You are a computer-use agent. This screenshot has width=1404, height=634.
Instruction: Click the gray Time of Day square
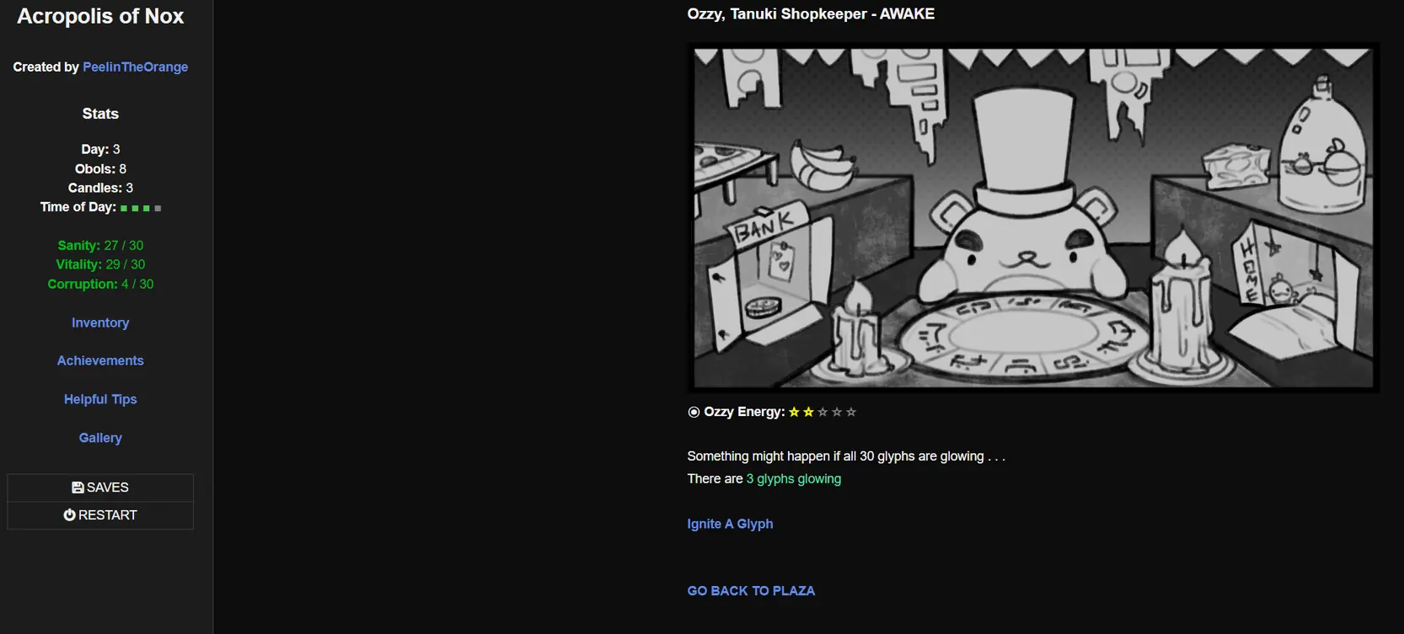coord(158,208)
